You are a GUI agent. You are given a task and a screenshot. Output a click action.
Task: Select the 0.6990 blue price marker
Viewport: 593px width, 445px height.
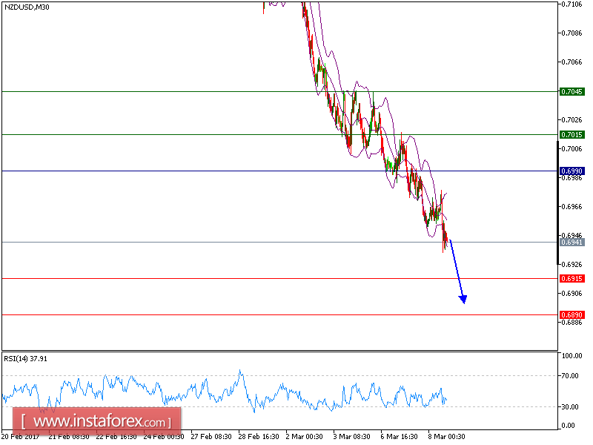click(x=571, y=171)
